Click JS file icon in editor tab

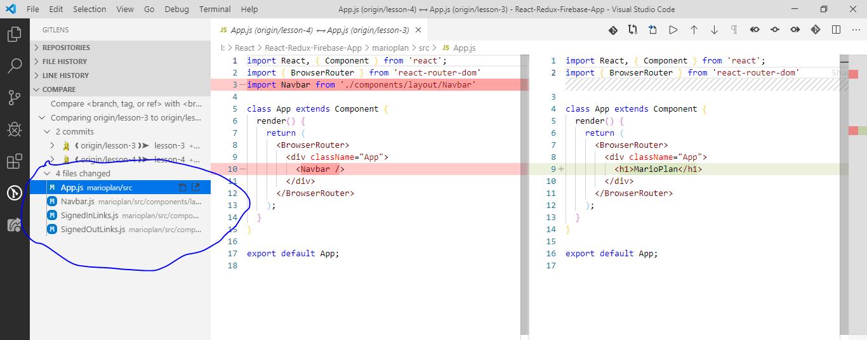[223, 30]
